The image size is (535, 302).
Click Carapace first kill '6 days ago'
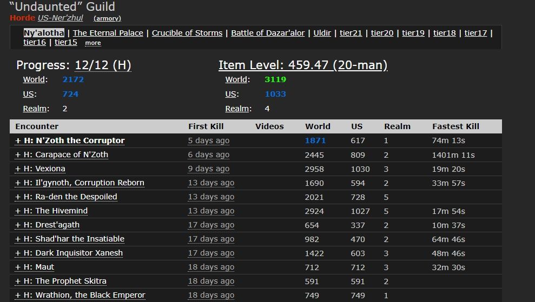(208, 155)
